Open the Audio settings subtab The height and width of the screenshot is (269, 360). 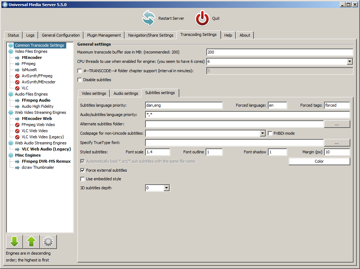click(126, 93)
